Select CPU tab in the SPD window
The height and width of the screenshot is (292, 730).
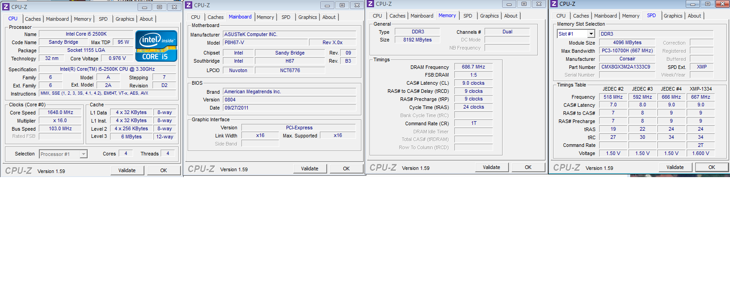click(x=561, y=16)
